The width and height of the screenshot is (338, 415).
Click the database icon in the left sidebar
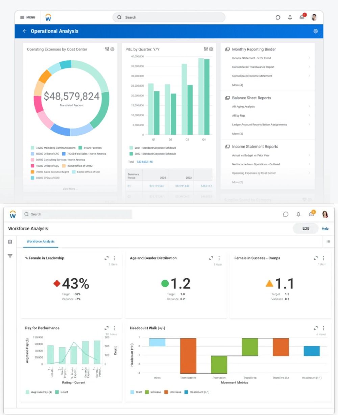pos(10,242)
